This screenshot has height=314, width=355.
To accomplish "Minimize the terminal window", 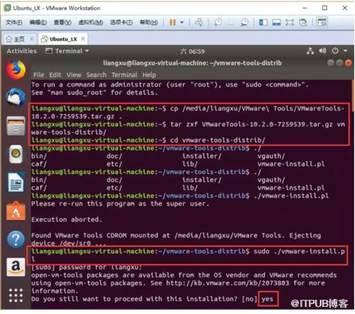I will coord(331,63).
